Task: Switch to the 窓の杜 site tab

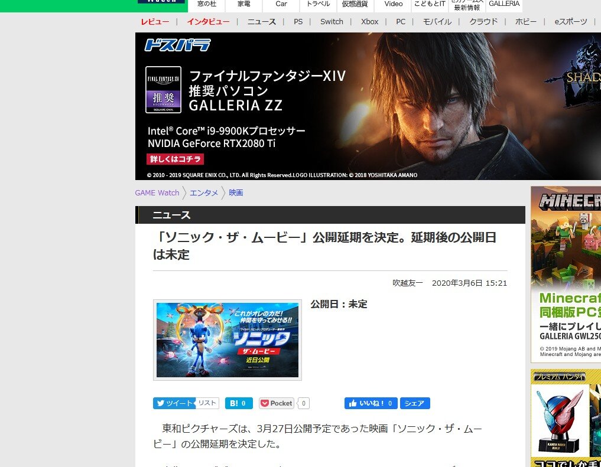Action: [207, 5]
